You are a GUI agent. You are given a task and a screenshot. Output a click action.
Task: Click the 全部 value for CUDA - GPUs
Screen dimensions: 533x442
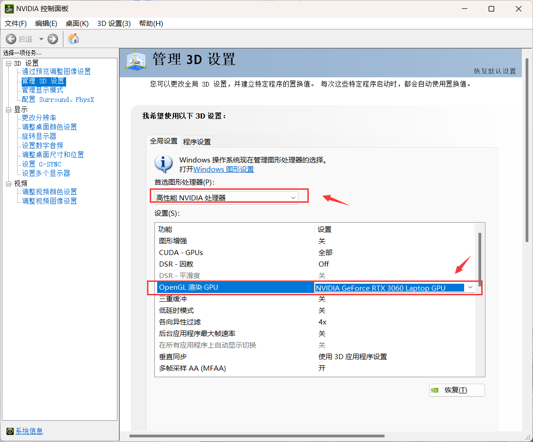coord(325,253)
